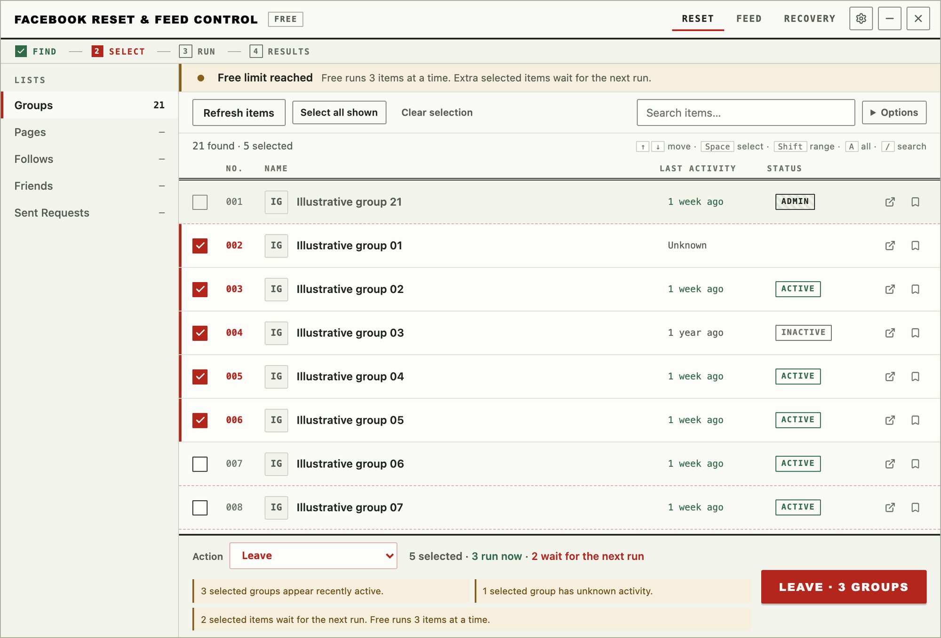The image size is (941, 638).
Task: Open the Action dropdown showing Leave
Action: [313, 556]
